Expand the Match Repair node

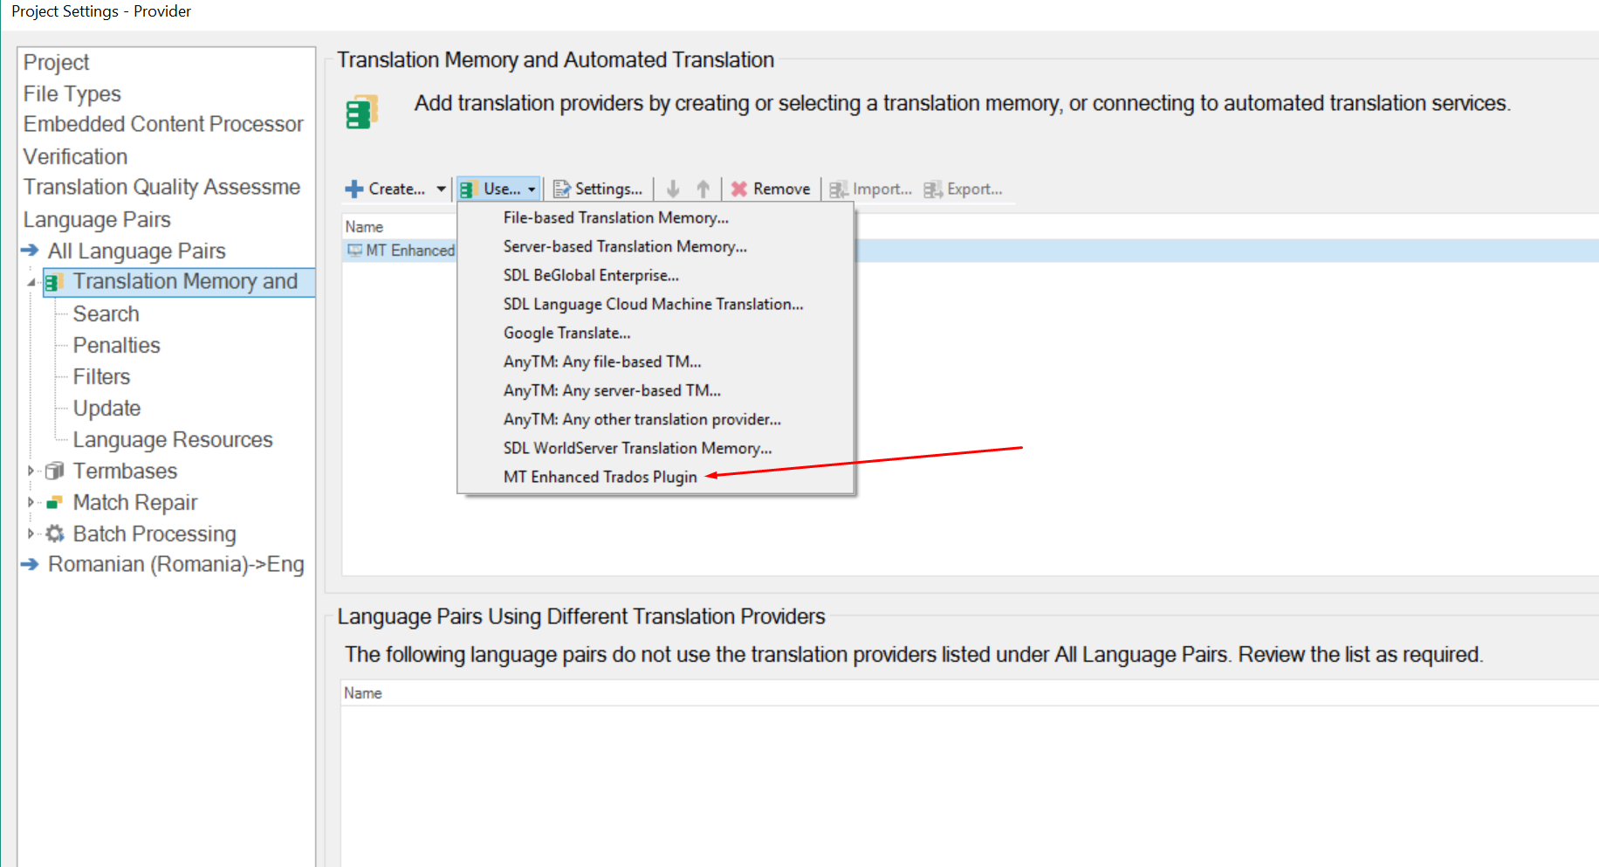[x=31, y=502]
